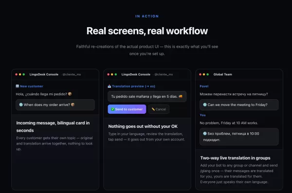Click 'Можем перенести встречу на пятницу?' message

pyautogui.click(x=234, y=94)
